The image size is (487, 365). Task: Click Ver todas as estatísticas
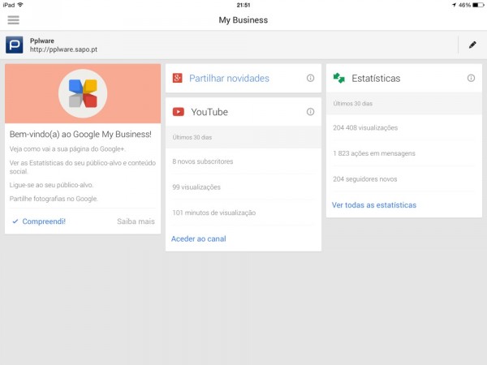(x=374, y=205)
